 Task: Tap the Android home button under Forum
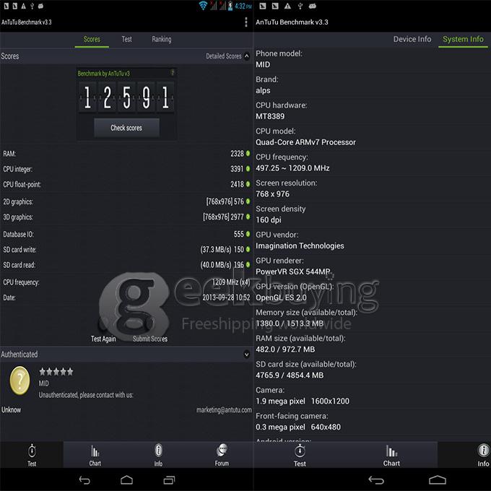click(126, 480)
